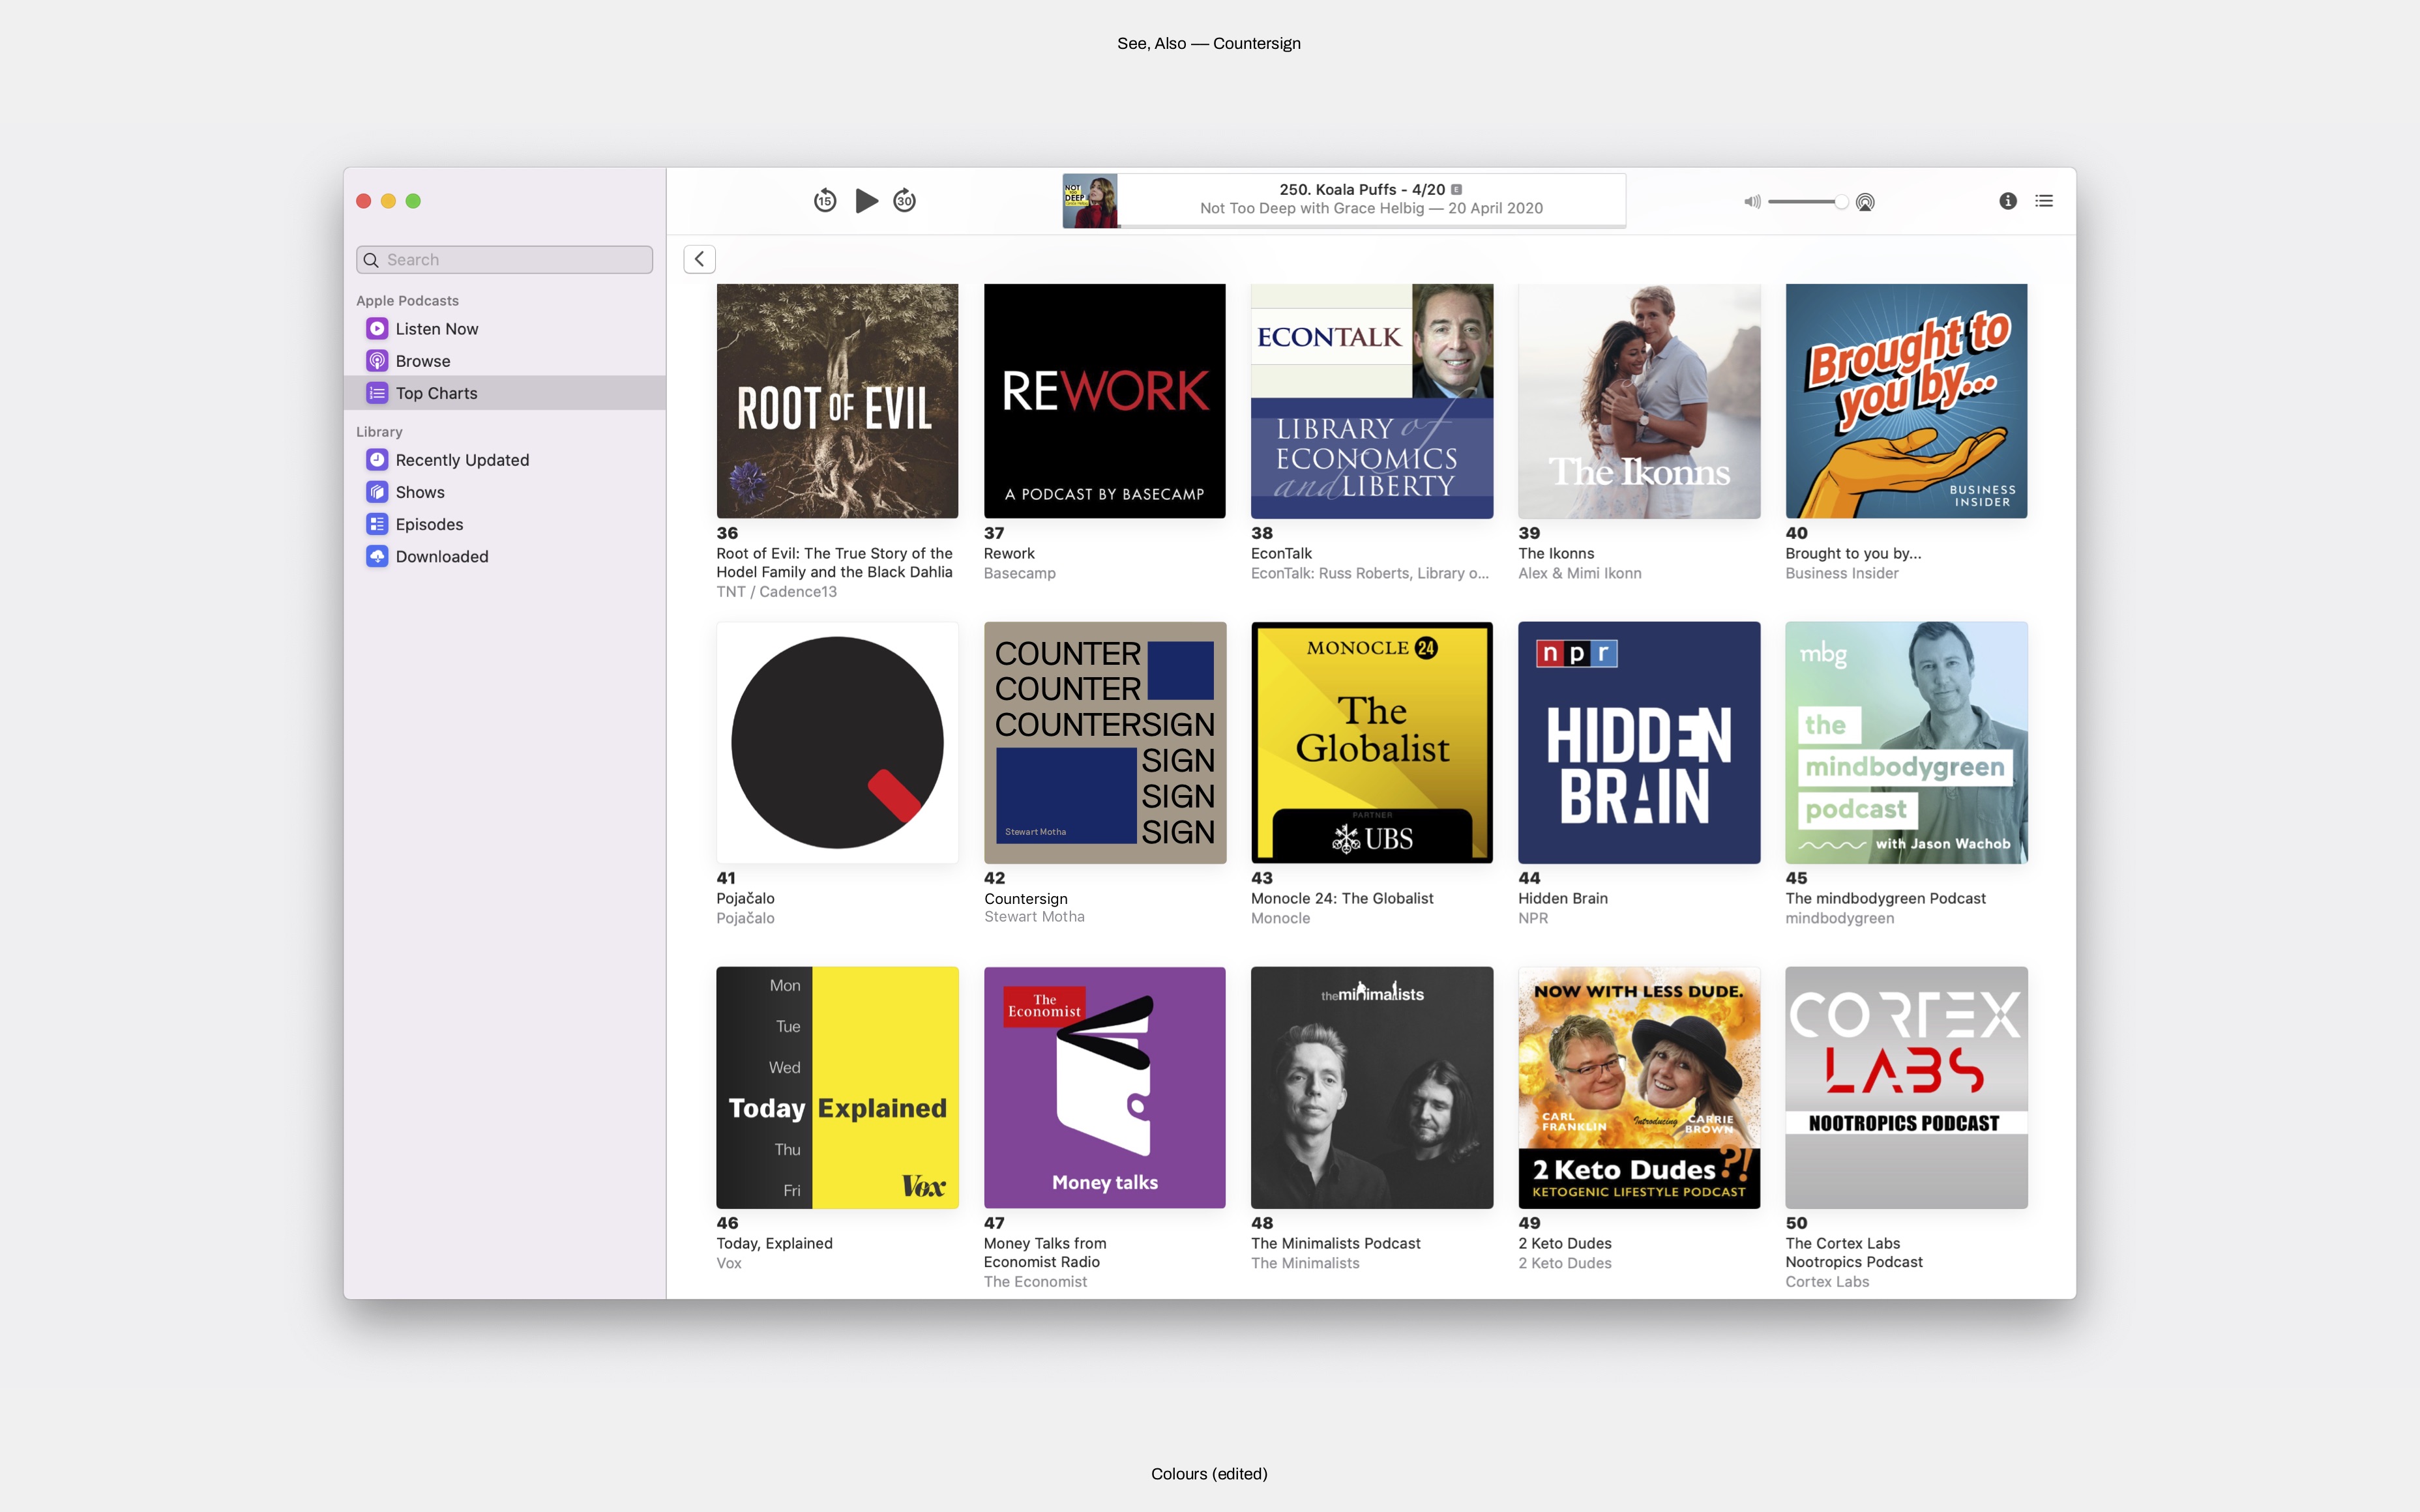Click the Top Charts list icon
Screen dimensions: 2420x1512
[377, 393]
